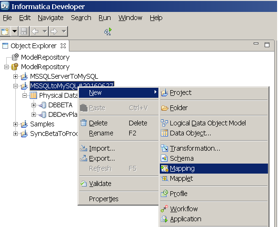Create a new Mapping

pos(214,168)
